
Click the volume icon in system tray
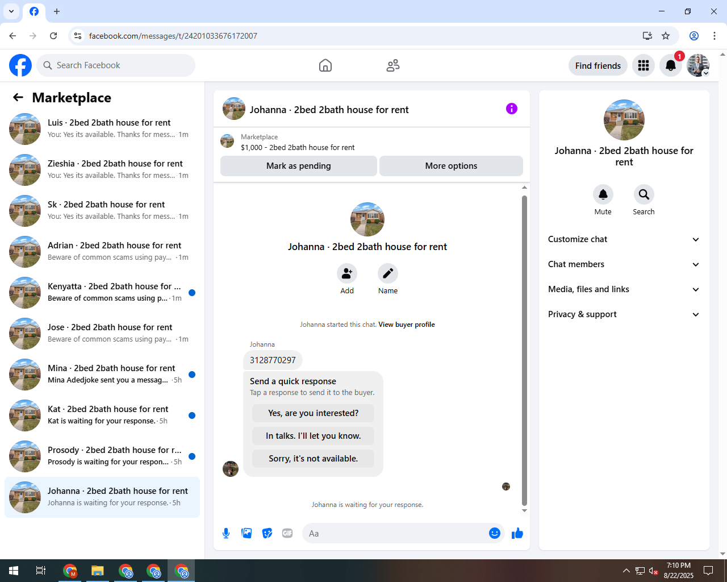(653, 571)
